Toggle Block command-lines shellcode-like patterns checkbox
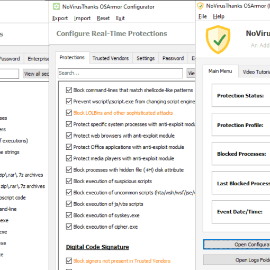This screenshot has height=270, width=270. click(x=69, y=90)
